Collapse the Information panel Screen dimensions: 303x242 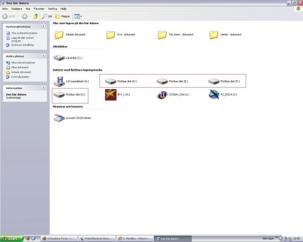44,88
